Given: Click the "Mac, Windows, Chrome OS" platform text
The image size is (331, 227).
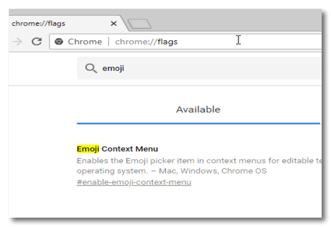Looking at the screenshot, I should pyautogui.click(x=212, y=171).
